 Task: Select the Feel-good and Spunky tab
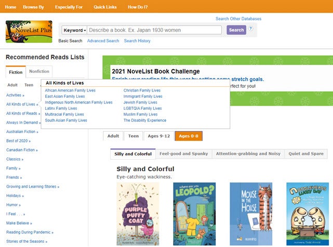183,154
